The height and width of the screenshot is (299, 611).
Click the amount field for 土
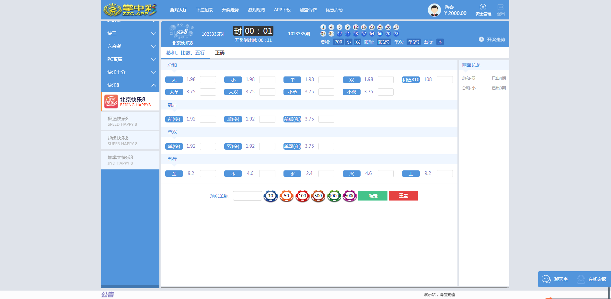[445, 174]
